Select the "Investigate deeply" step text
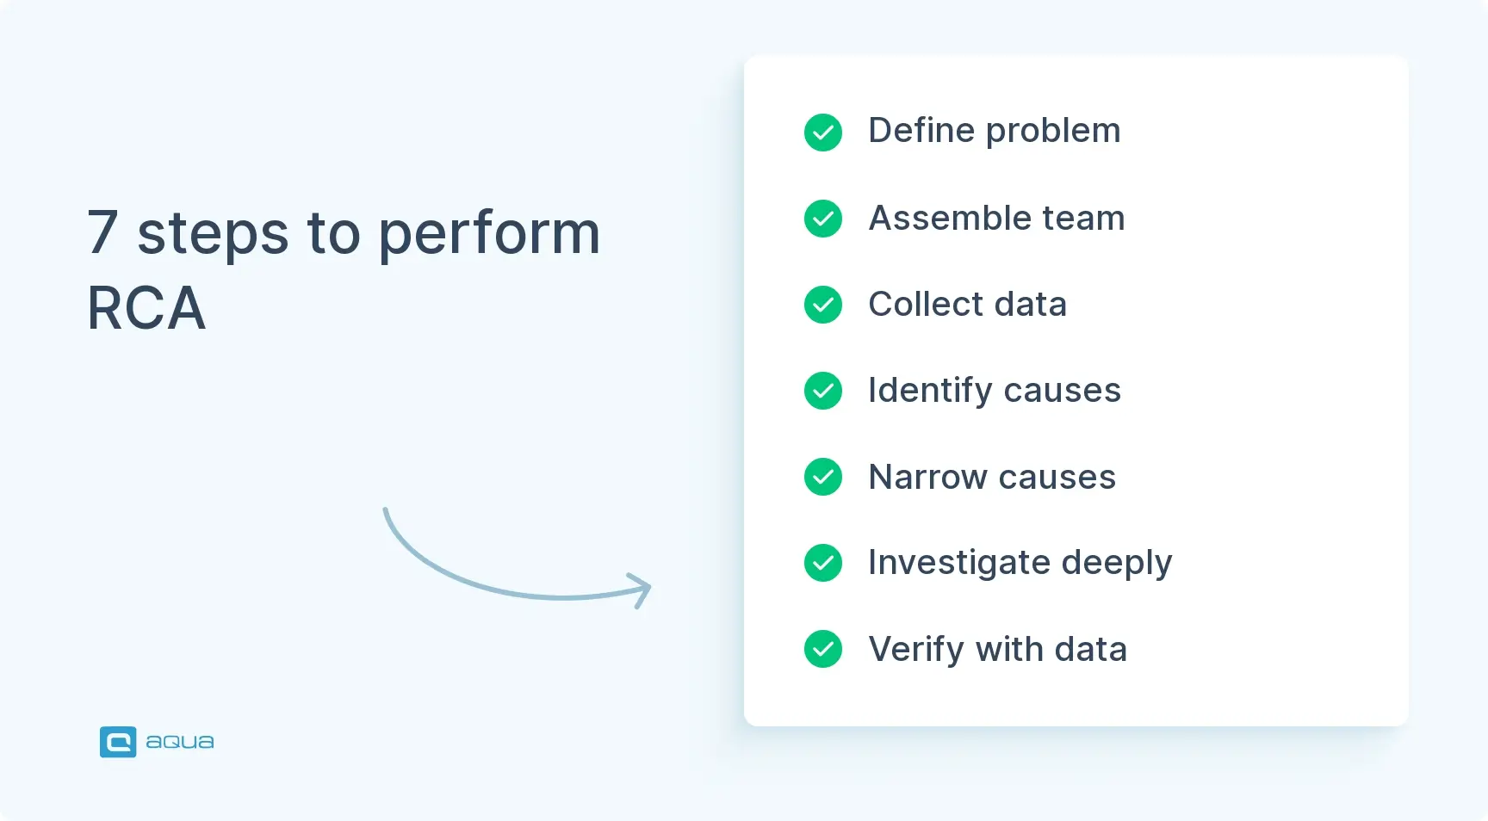Screen dimensions: 1488x821 coord(1020,563)
